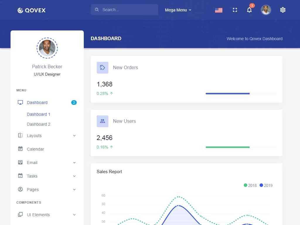Click the Calendar icon in sidebar

click(x=20, y=149)
